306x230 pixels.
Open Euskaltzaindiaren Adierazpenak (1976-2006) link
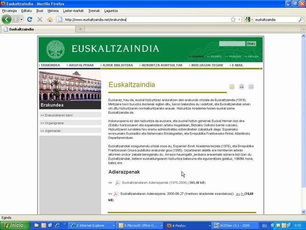(x=155, y=183)
